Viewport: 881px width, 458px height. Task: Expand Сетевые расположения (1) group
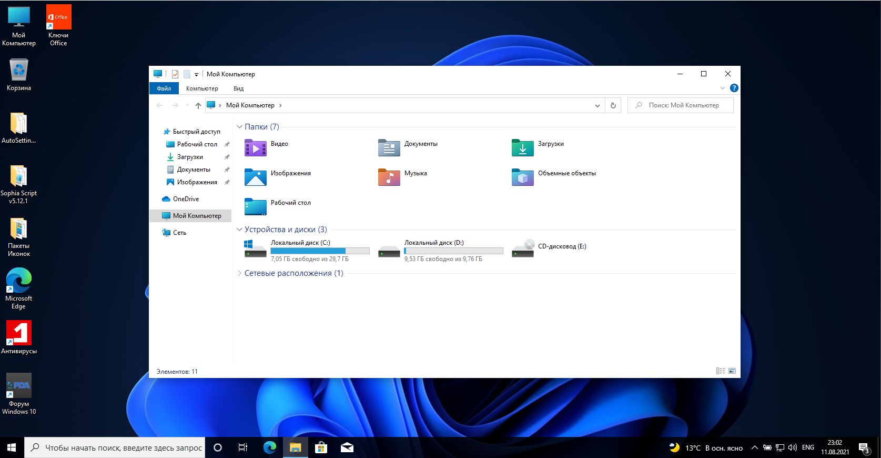(240, 273)
